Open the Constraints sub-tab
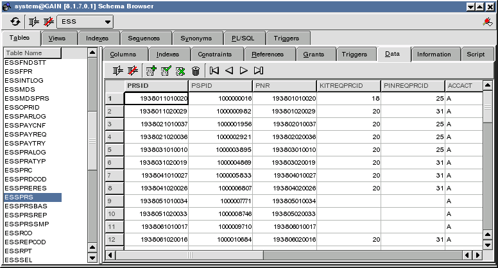The image size is (498, 268). [x=214, y=54]
